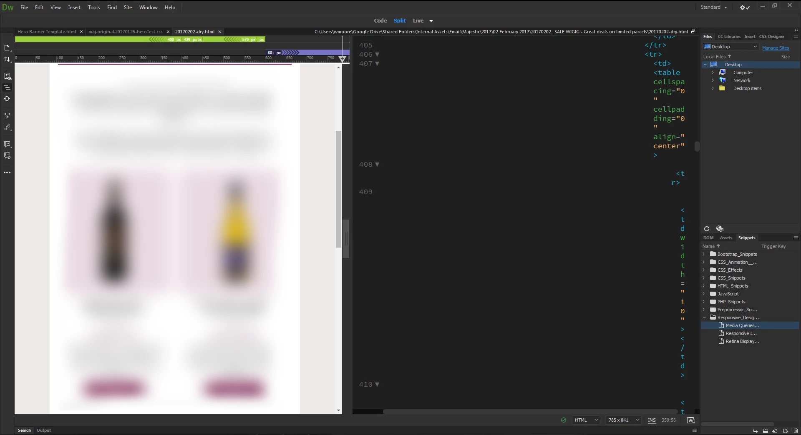Screen dimensions: 801x435
Task: Click the Apply Comment speech-bubble icon
Action: pyautogui.click(x=7, y=144)
